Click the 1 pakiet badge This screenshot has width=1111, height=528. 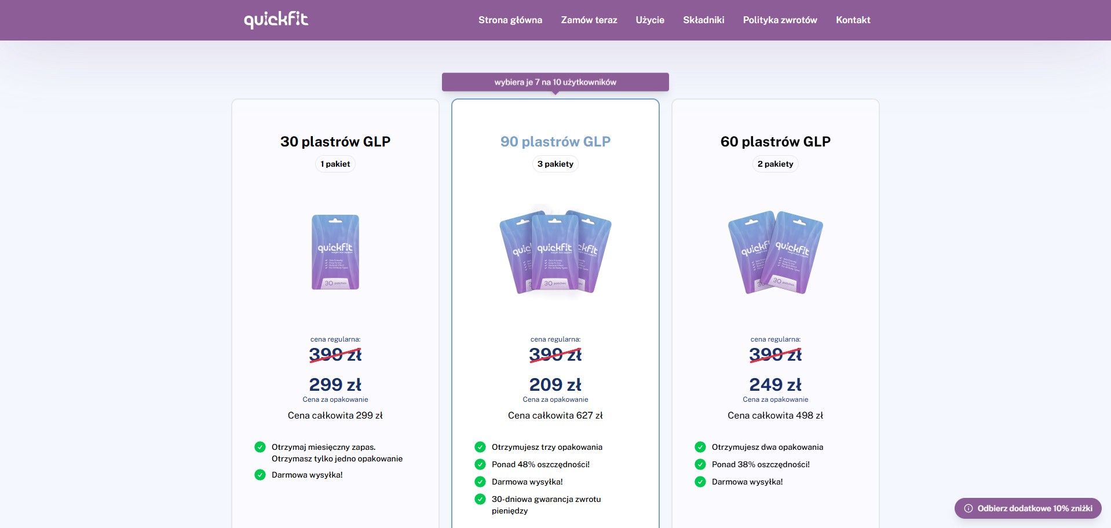pos(335,164)
